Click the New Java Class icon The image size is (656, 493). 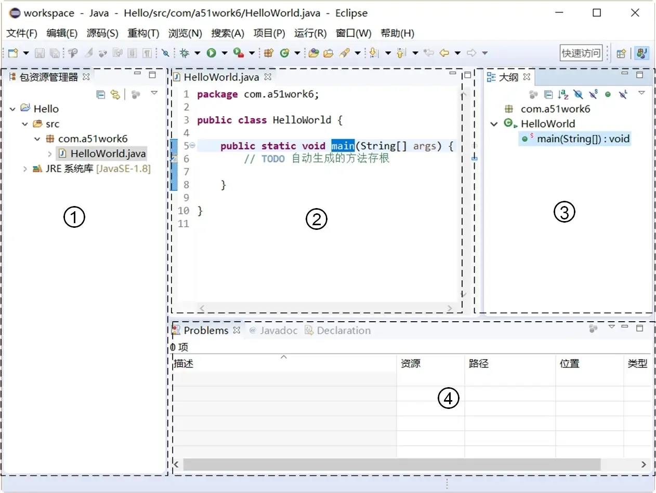284,53
